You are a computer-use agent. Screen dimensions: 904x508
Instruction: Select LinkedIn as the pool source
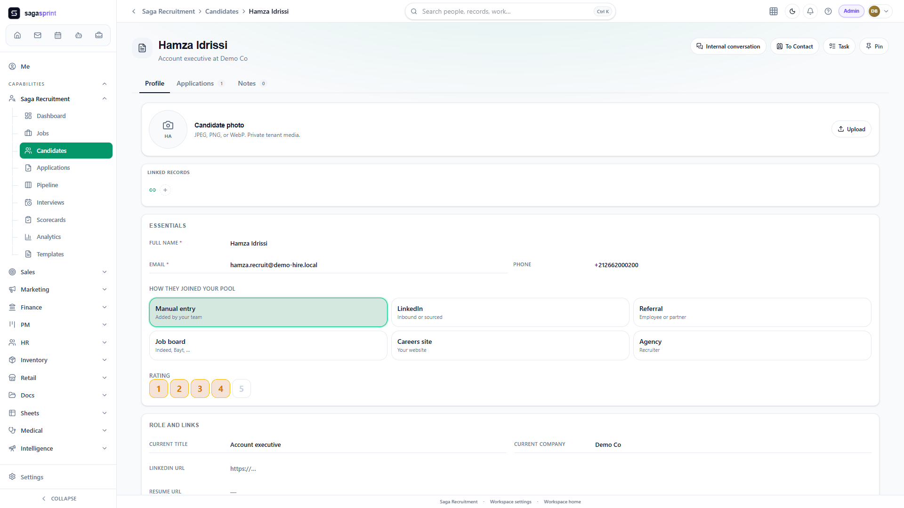pyautogui.click(x=510, y=312)
